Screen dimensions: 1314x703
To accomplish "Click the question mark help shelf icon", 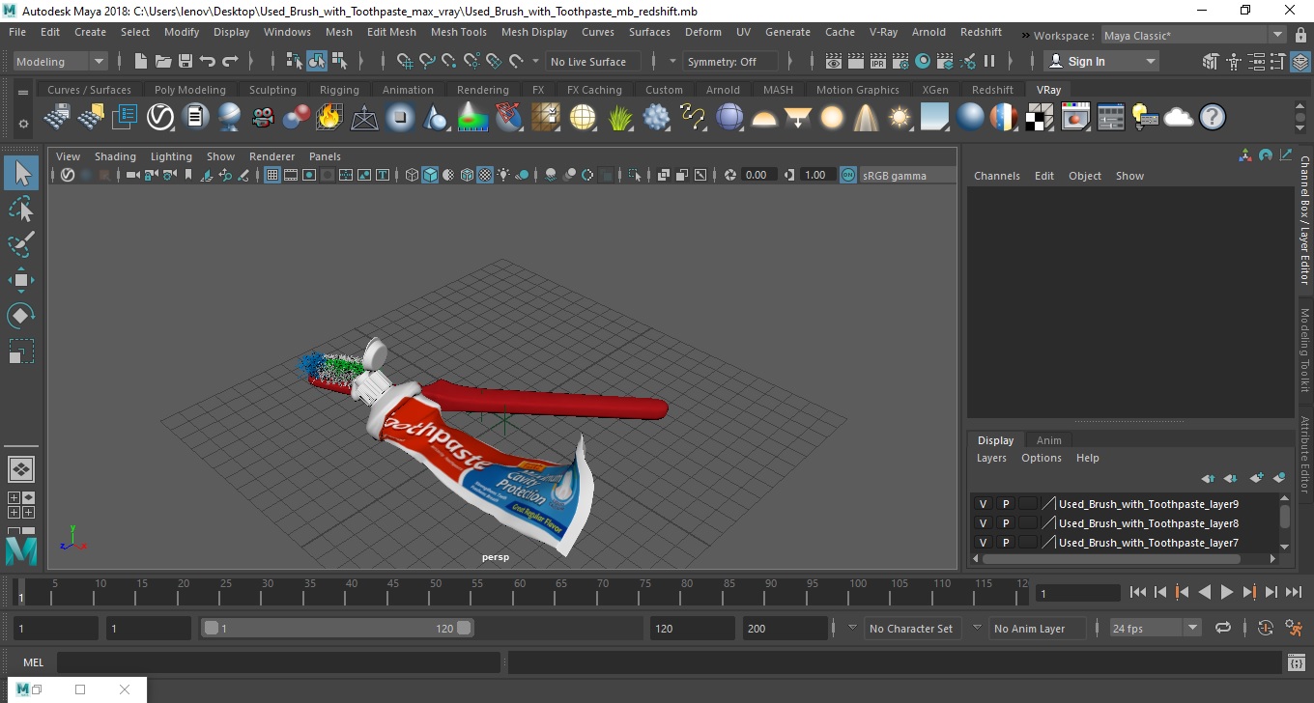I will (1213, 118).
